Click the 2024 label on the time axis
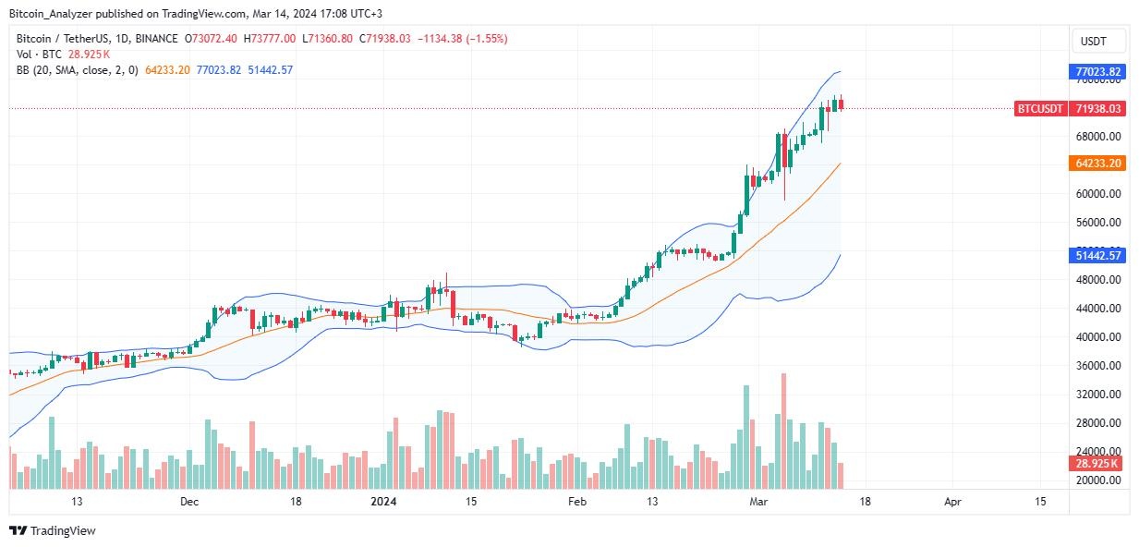 tap(383, 502)
